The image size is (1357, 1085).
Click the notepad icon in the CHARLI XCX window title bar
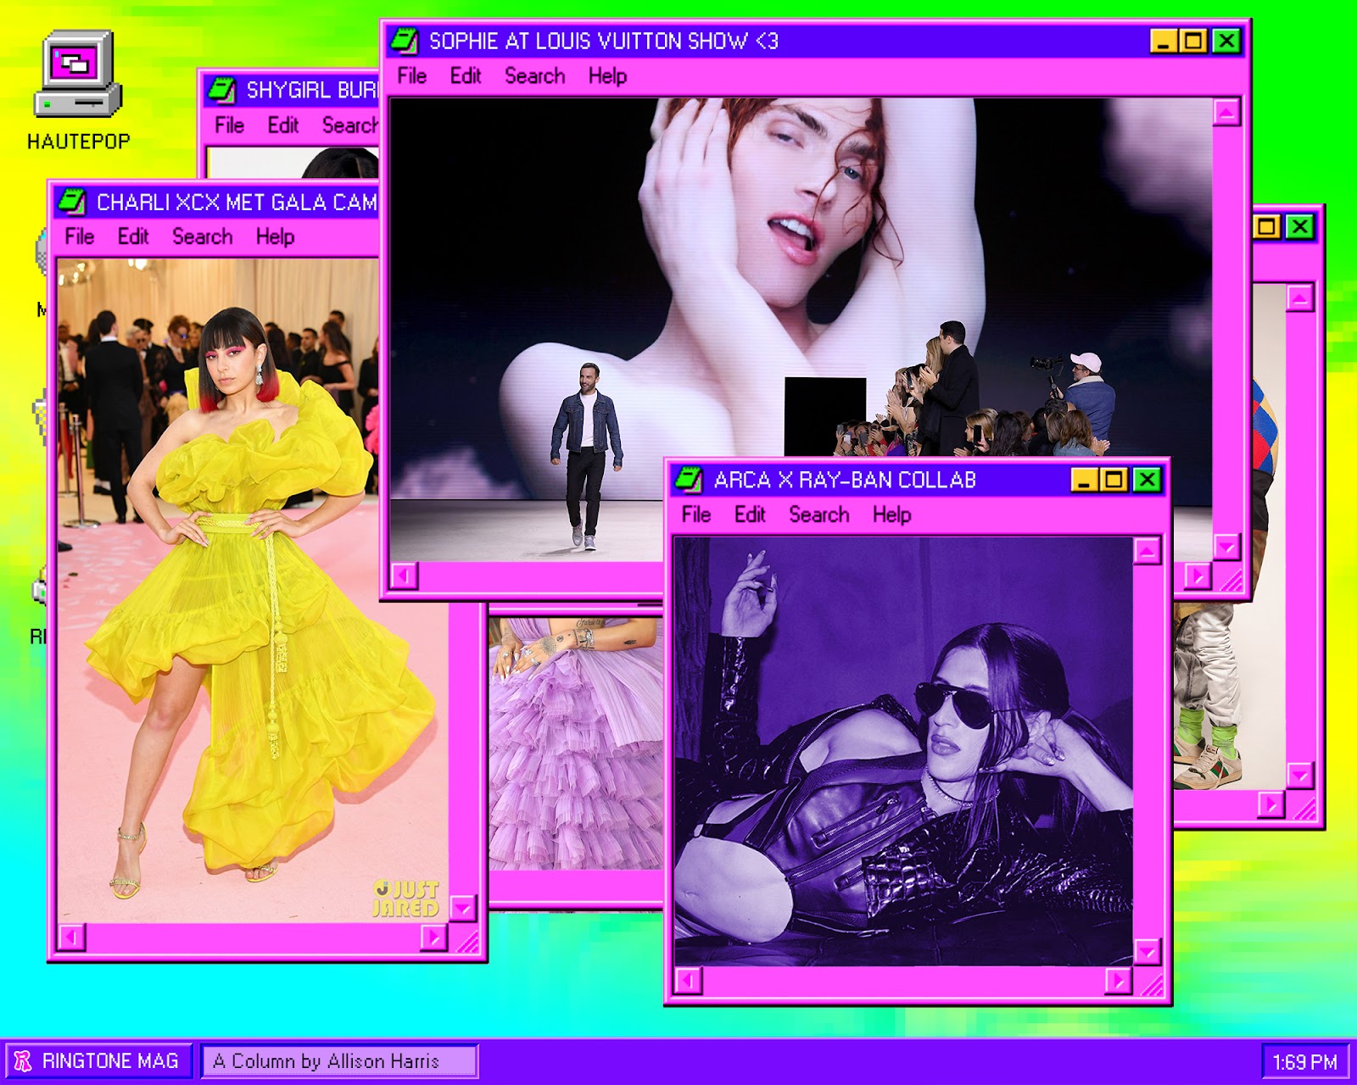coord(71,202)
